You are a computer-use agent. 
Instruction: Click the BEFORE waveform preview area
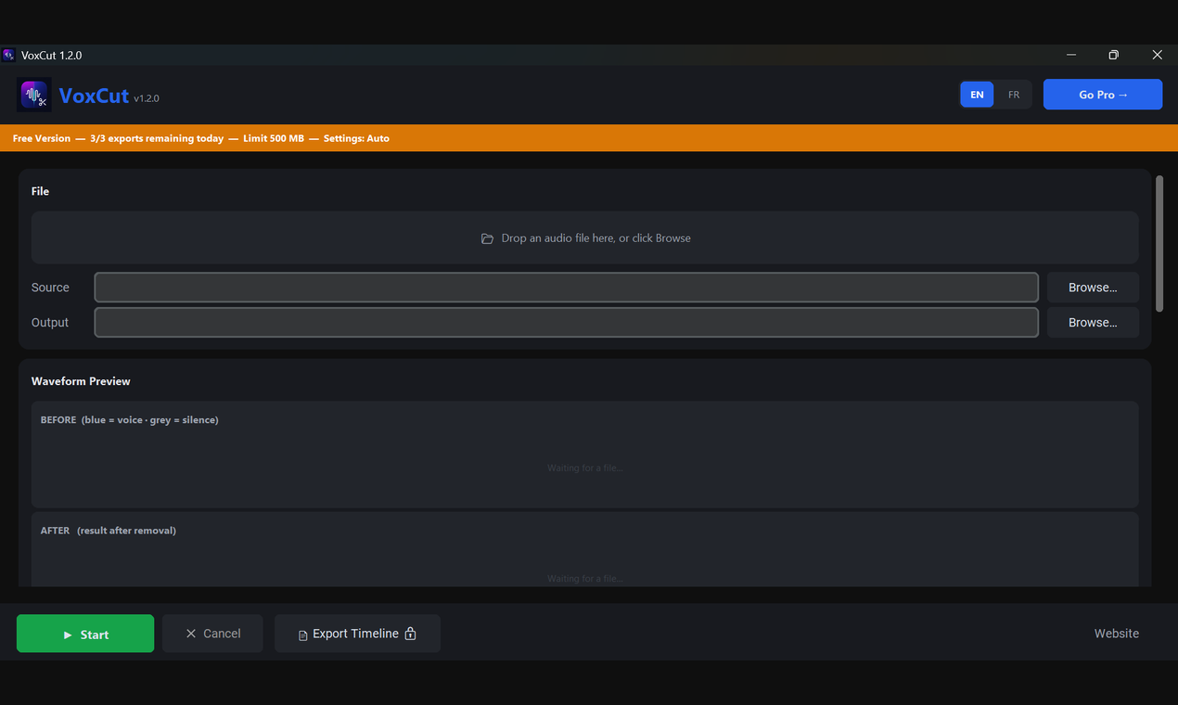tap(585, 455)
